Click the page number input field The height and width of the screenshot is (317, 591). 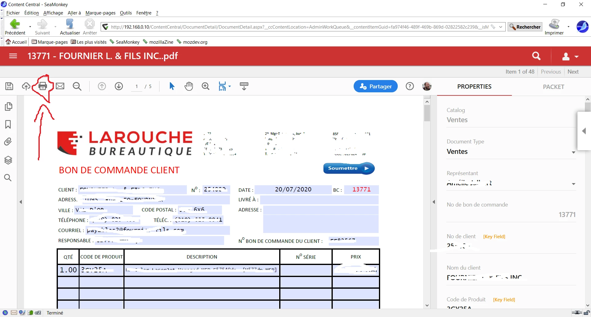tap(137, 86)
